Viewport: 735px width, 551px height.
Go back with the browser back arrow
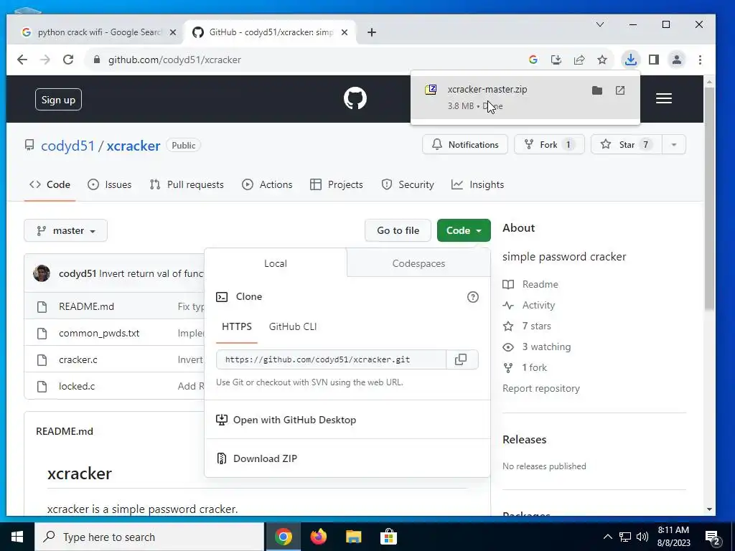coord(22,60)
